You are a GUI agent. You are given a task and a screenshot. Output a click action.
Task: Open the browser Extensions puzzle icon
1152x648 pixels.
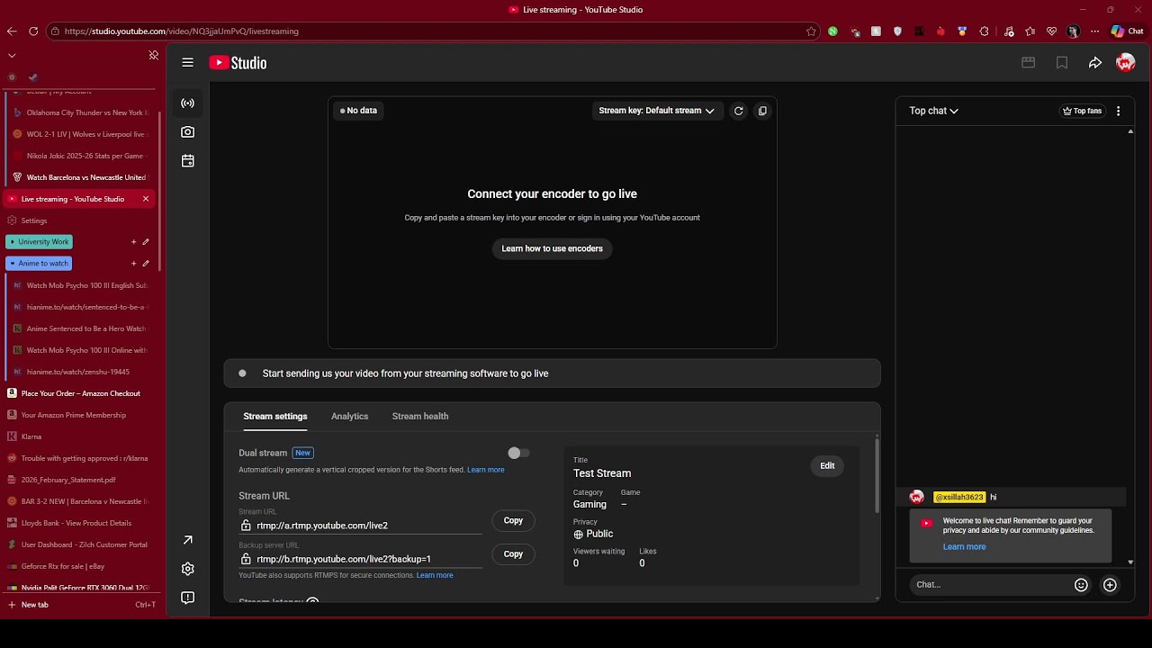pyautogui.click(x=984, y=31)
